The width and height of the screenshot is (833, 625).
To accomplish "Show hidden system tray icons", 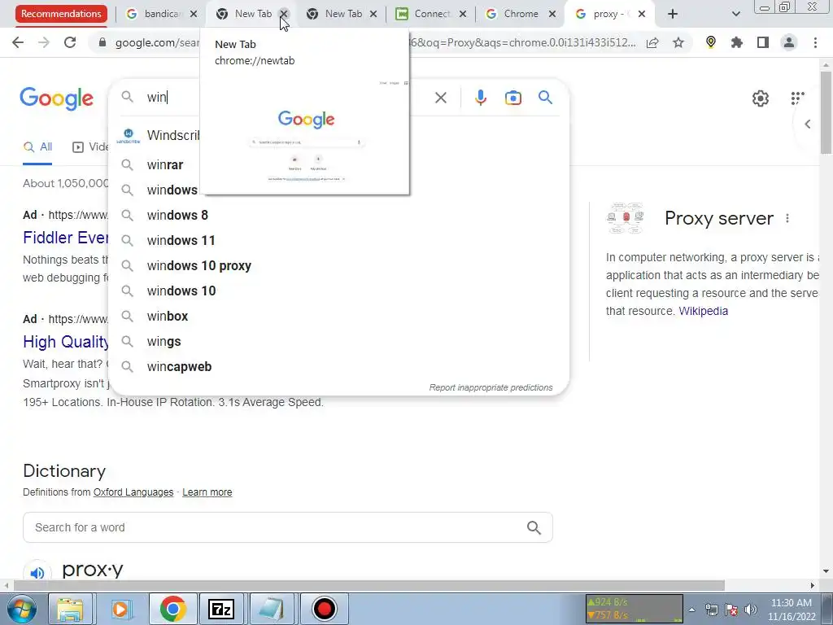I will [x=691, y=610].
